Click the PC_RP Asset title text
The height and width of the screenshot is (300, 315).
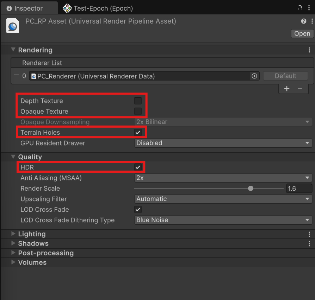[x=101, y=21]
